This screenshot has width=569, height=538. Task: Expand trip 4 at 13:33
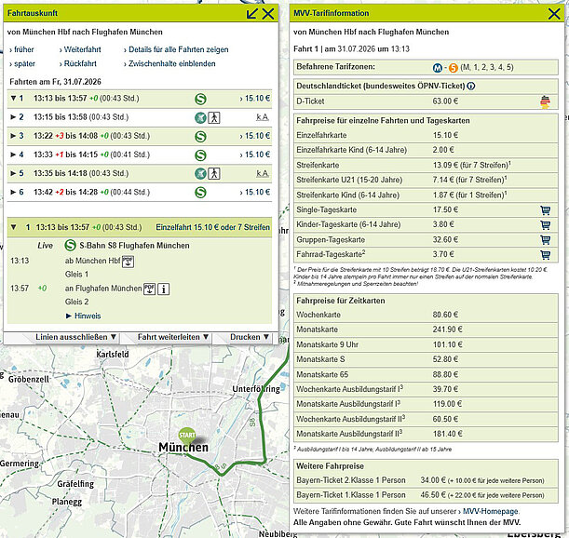[13, 155]
